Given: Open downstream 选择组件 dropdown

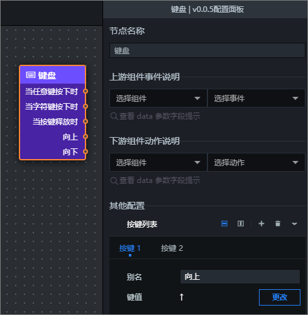Looking at the screenshot, I should click(158, 162).
